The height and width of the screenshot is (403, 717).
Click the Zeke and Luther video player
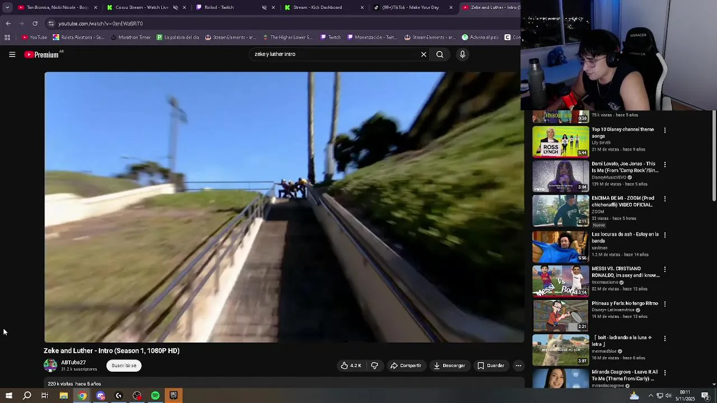point(285,207)
